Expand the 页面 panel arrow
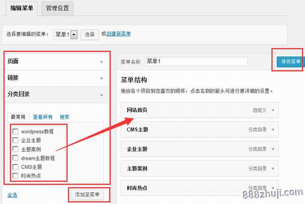The height and width of the screenshot is (204, 305). coord(101,62)
